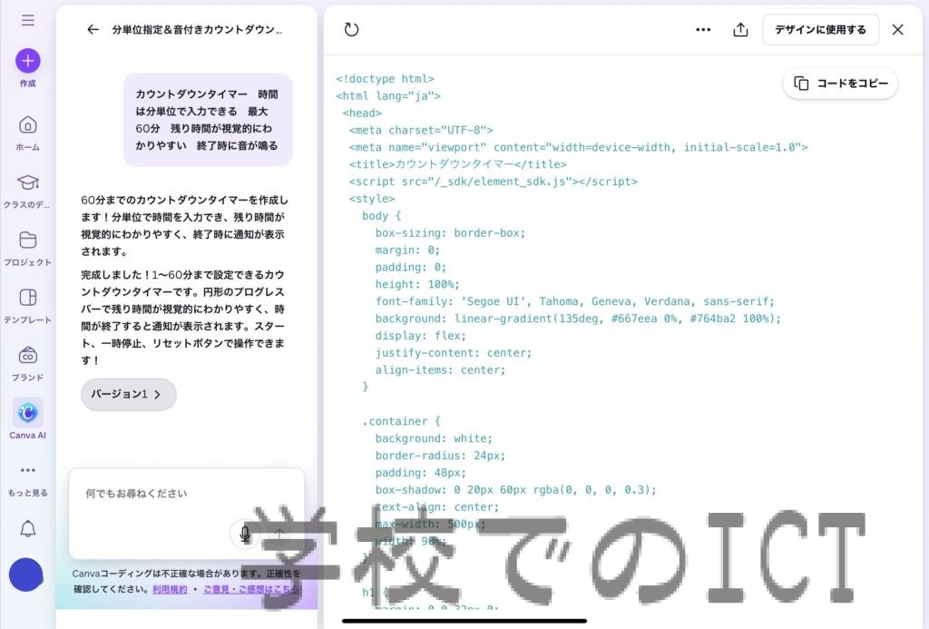This screenshot has height=629, width=929.
Task: Select Canva AI sidebar icon
Action: coord(28,414)
